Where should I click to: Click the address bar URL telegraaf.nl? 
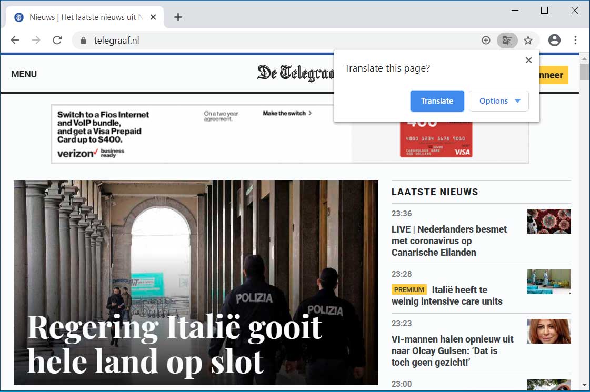point(116,41)
